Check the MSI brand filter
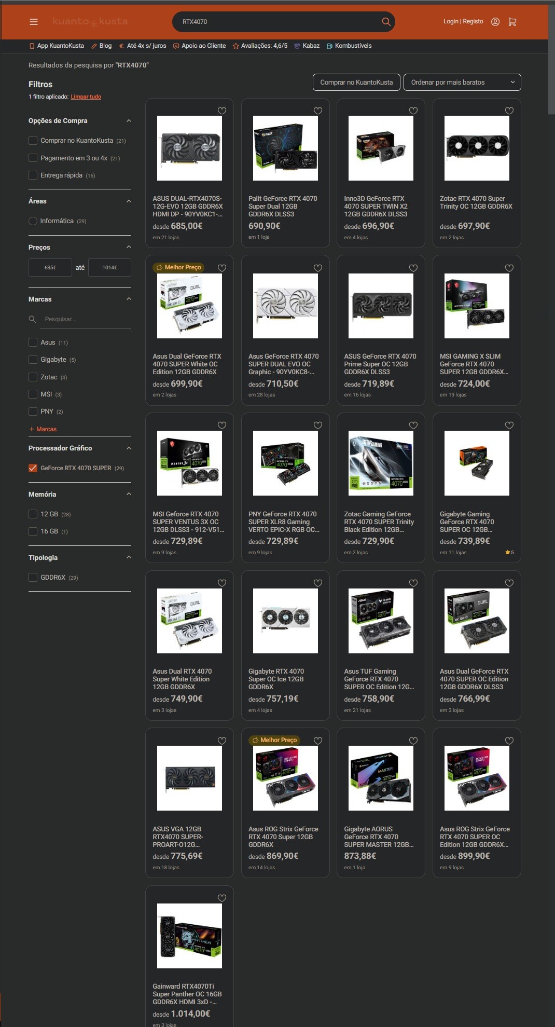This screenshot has width=555, height=1027. point(33,394)
